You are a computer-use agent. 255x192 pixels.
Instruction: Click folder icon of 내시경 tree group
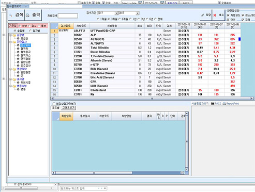click(x=14, y=79)
